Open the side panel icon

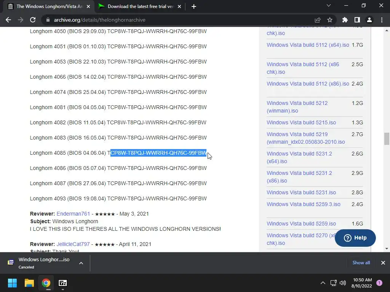(357, 20)
